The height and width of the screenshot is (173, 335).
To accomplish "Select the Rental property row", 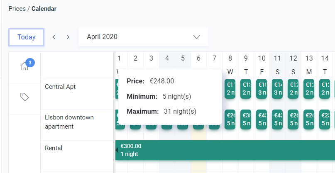I will (53, 148).
